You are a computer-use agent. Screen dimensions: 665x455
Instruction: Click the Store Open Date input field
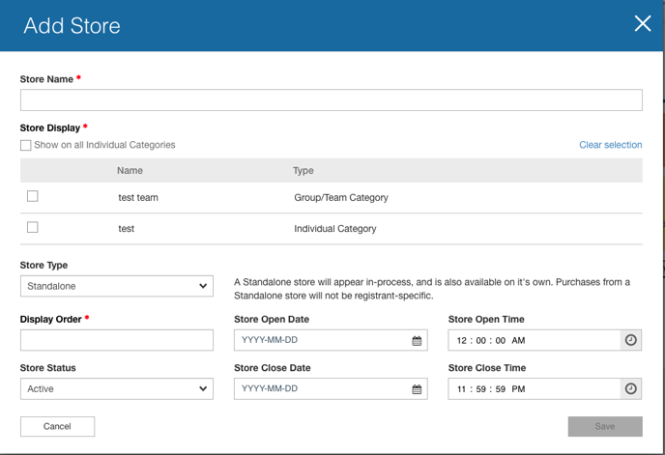pos(321,340)
